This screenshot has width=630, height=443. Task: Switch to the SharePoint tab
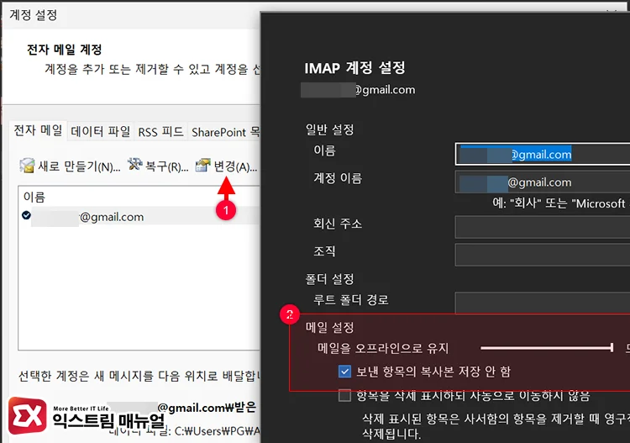[x=224, y=132]
